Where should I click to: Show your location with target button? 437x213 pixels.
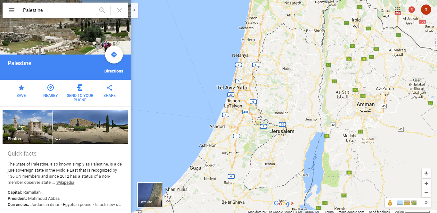click(x=426, y=173)
